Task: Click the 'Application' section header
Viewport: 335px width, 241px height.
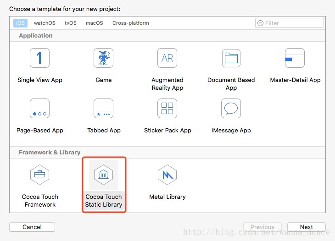Action: tap(36, 35)
